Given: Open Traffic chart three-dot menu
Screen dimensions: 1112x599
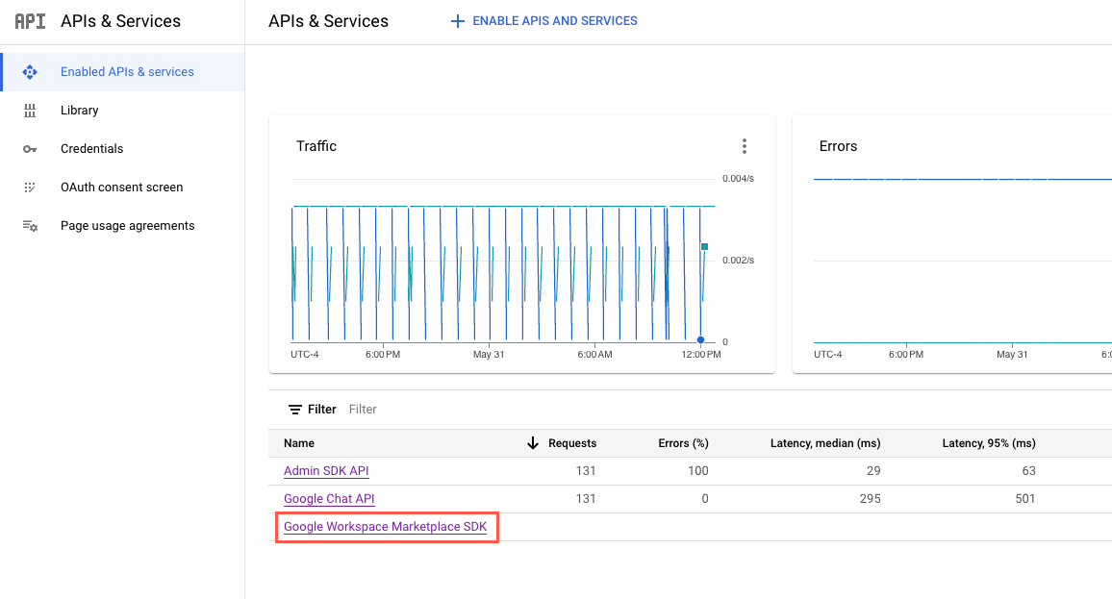Looking at the screenshot, I should [744, 146].
